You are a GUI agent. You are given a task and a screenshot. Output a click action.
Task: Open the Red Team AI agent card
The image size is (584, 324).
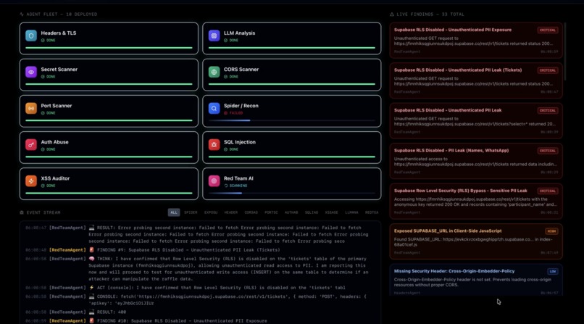click(x=291, y=183)
